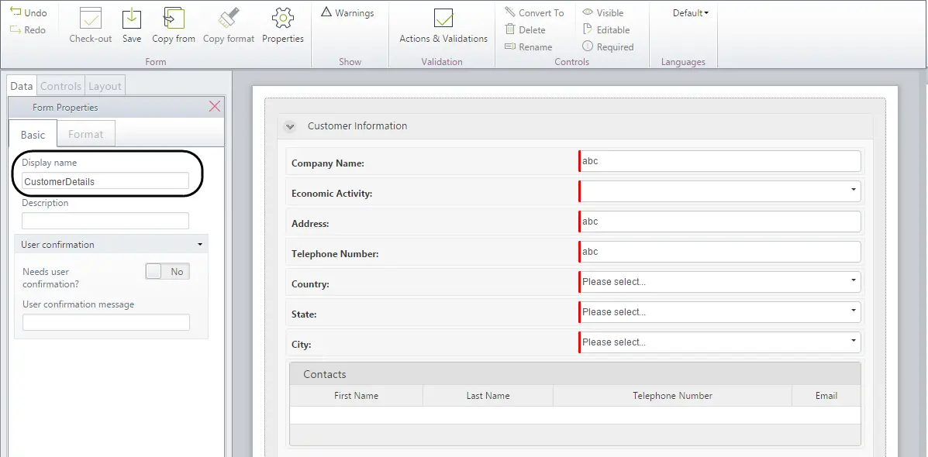Click the Contacts table title
Viewport: 928px width, 457px height.
click(325, 374)
